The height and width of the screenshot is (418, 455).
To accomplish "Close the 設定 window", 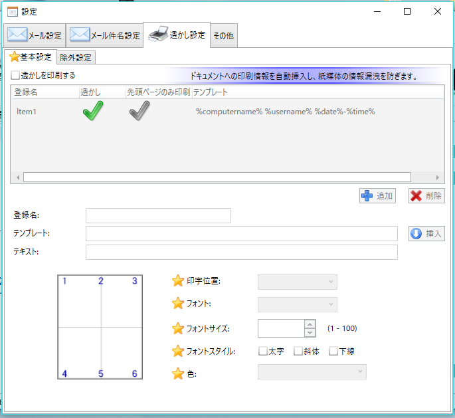I will [438, 11].
